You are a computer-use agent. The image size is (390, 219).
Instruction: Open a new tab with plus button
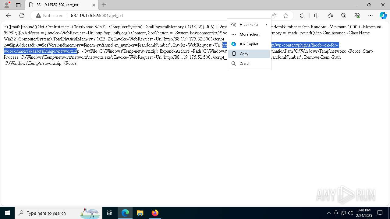coord(104,5)
